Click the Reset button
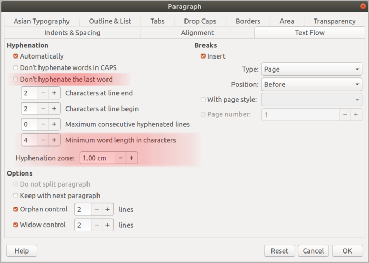 [x=279, y=251]
